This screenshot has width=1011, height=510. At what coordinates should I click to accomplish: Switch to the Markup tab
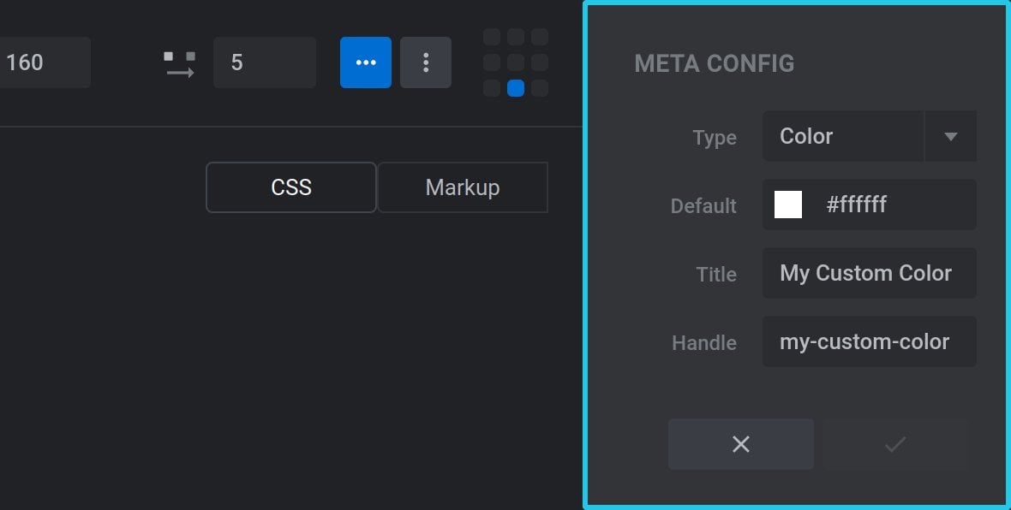coord(463,187)
